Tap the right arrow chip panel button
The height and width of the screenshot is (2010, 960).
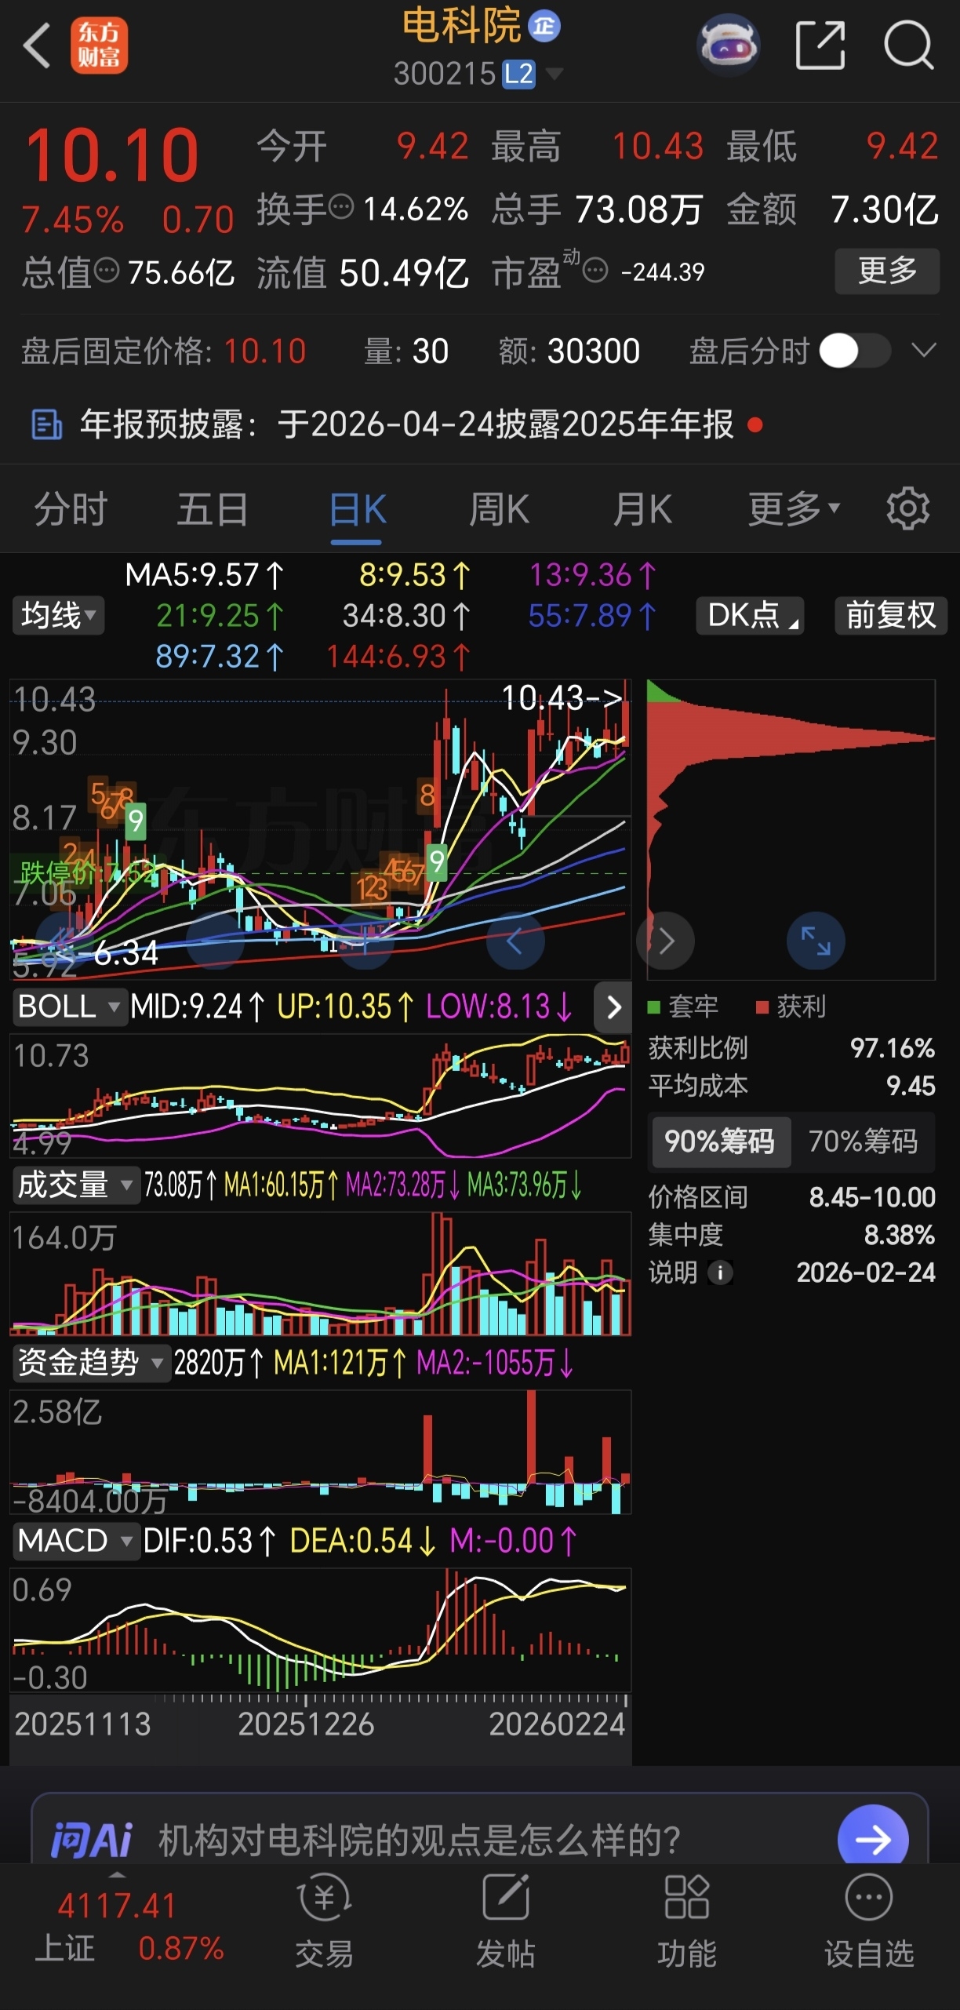[666, 940]
